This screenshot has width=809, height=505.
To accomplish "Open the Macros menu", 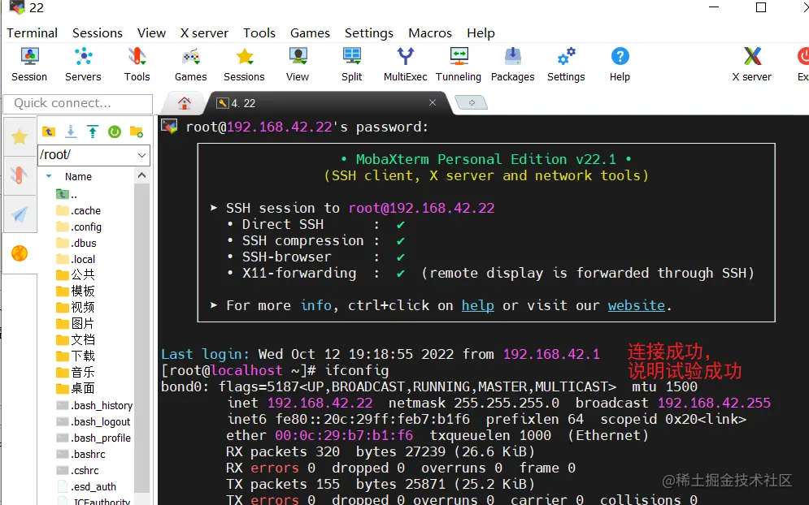I will (430, 33).
